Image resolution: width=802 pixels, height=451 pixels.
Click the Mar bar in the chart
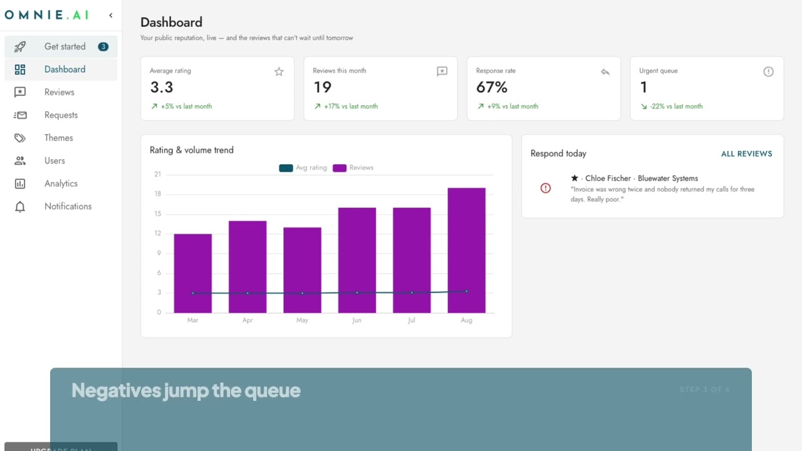(193, 273)
